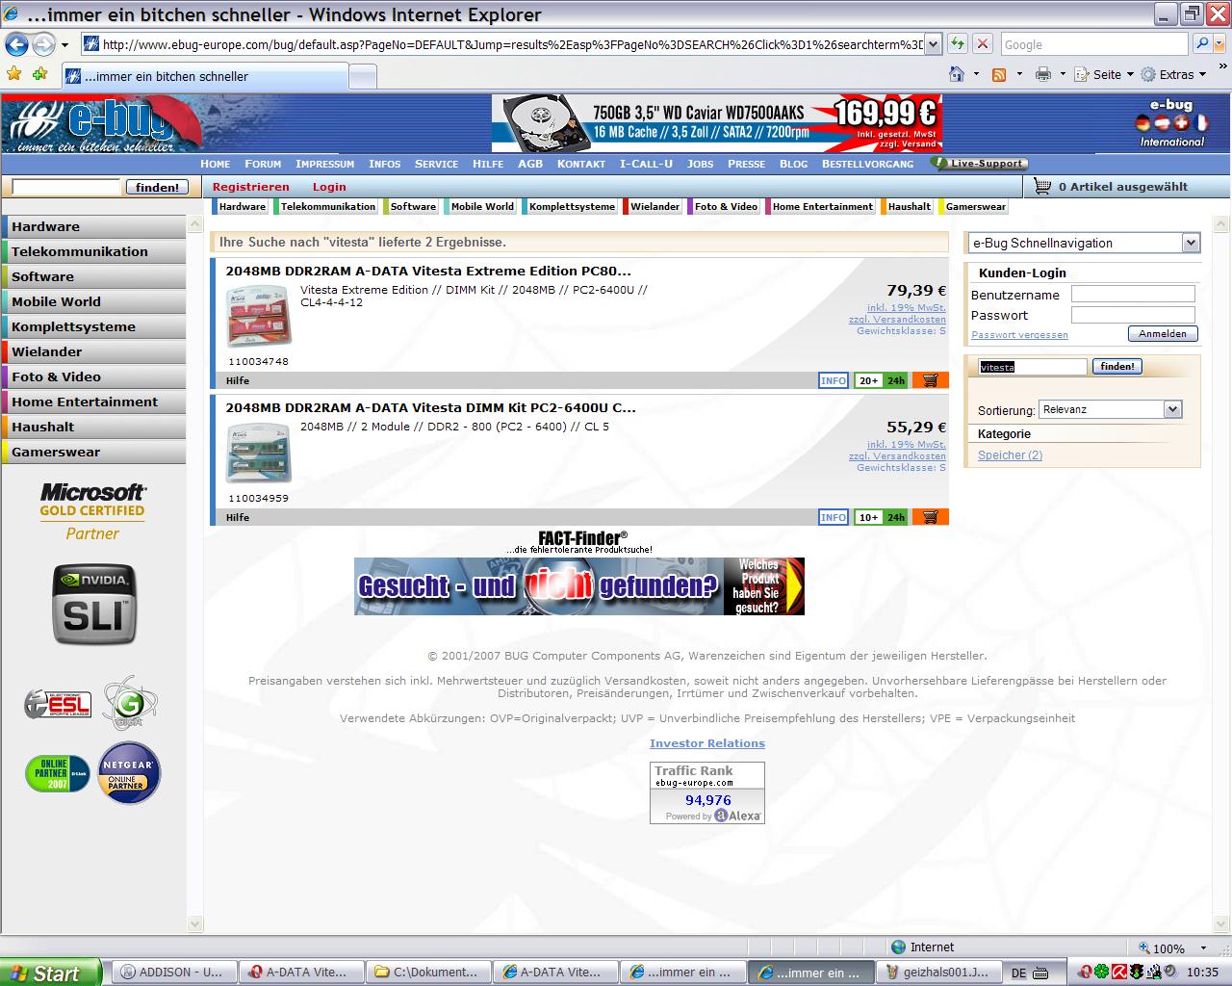This screenshot has width=1232, height=986.
Task: Click the Investor Relations link
Action: (x=707, y=743)
